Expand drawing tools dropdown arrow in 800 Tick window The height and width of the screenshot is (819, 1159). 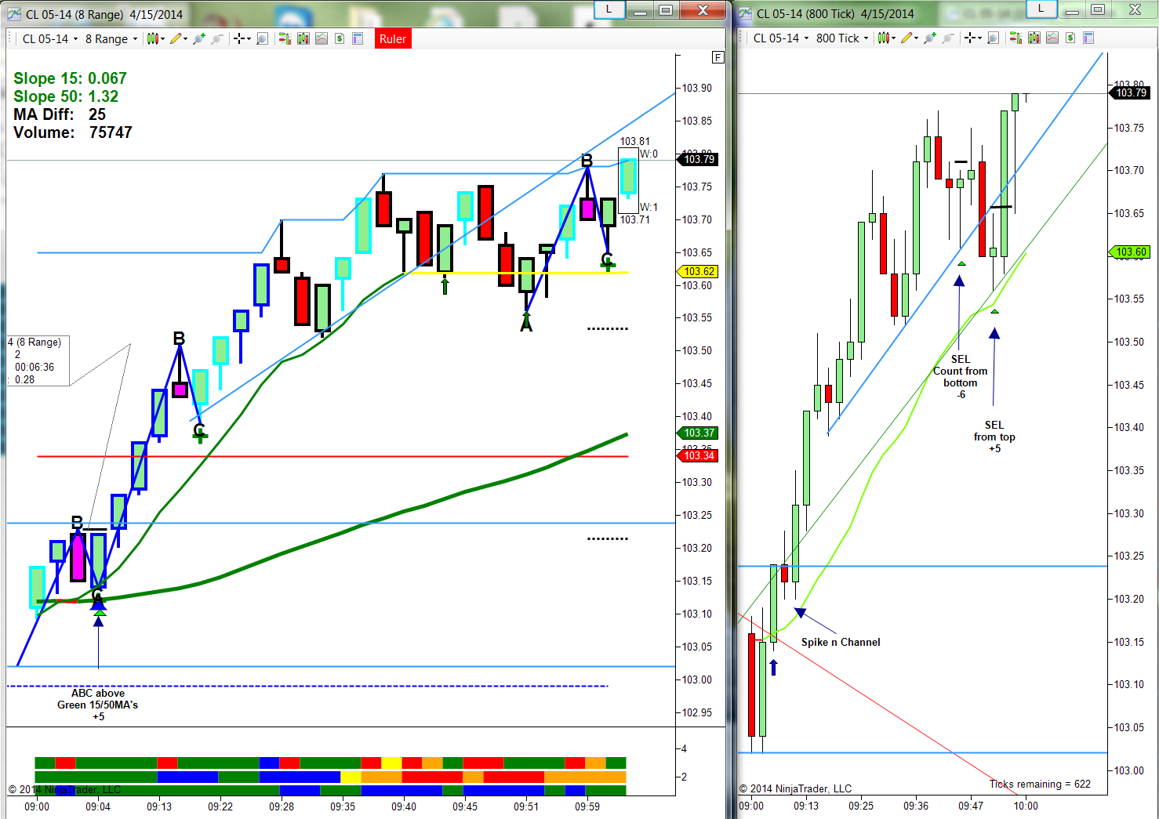[917, 38]
